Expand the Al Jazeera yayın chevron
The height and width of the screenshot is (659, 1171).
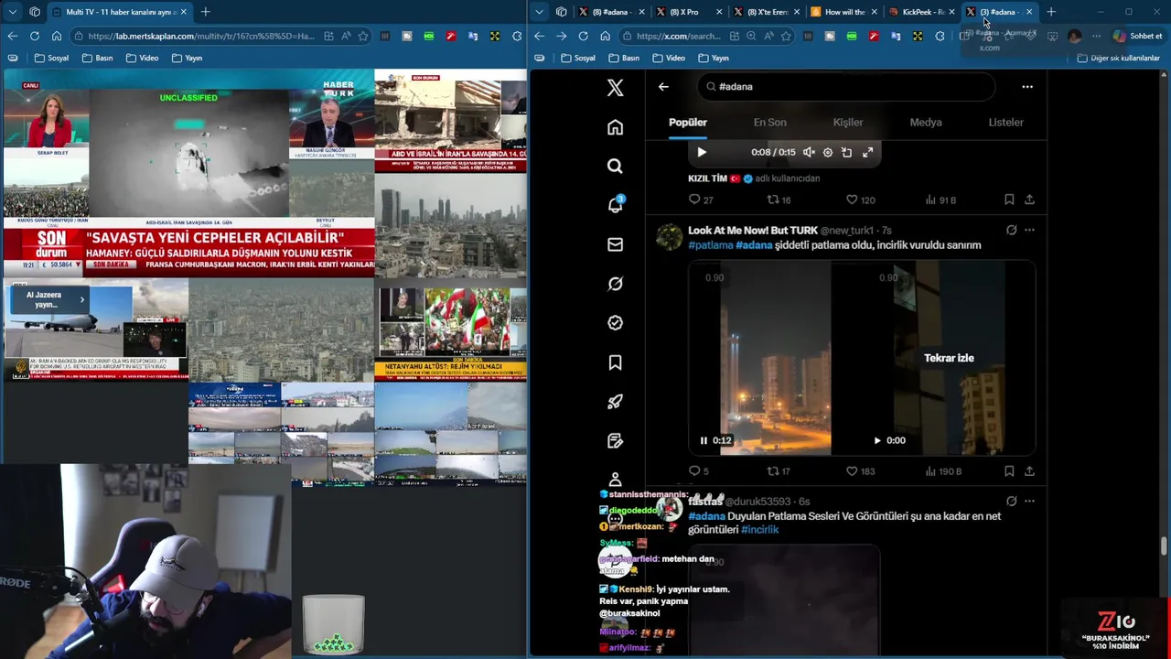81,299
